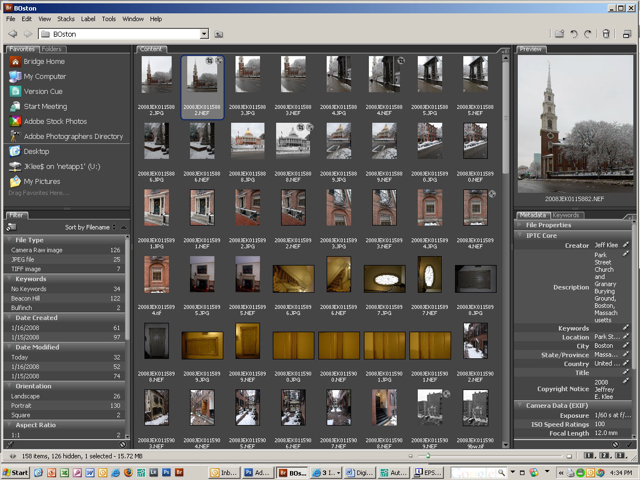
Task: Click the Windows Start button
Action: pyautogui.click(x=16, y=473)
